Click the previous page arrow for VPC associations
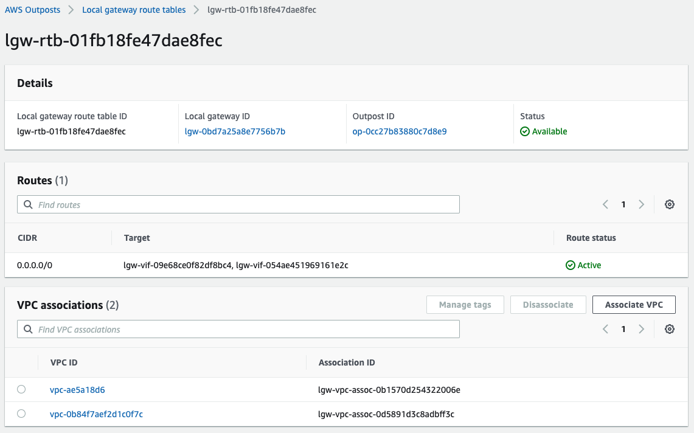This screenshot has width=694, height=433. click(605, 329)
